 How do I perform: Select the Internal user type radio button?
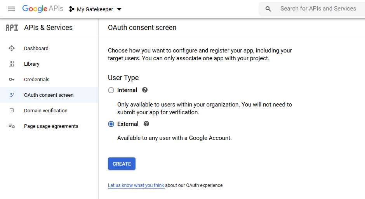click(x=111, y=90)
